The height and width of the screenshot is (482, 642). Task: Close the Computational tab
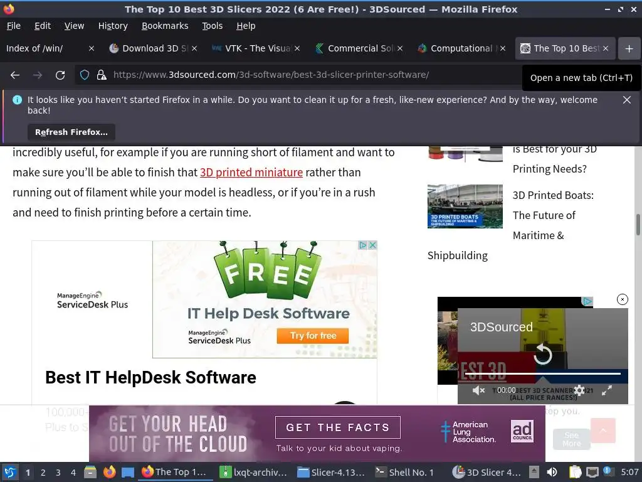tap(503, 48)
